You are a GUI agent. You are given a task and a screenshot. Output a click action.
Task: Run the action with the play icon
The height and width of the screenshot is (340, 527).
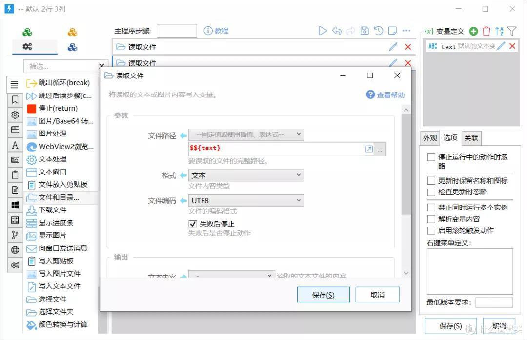[x=323, y=31]
